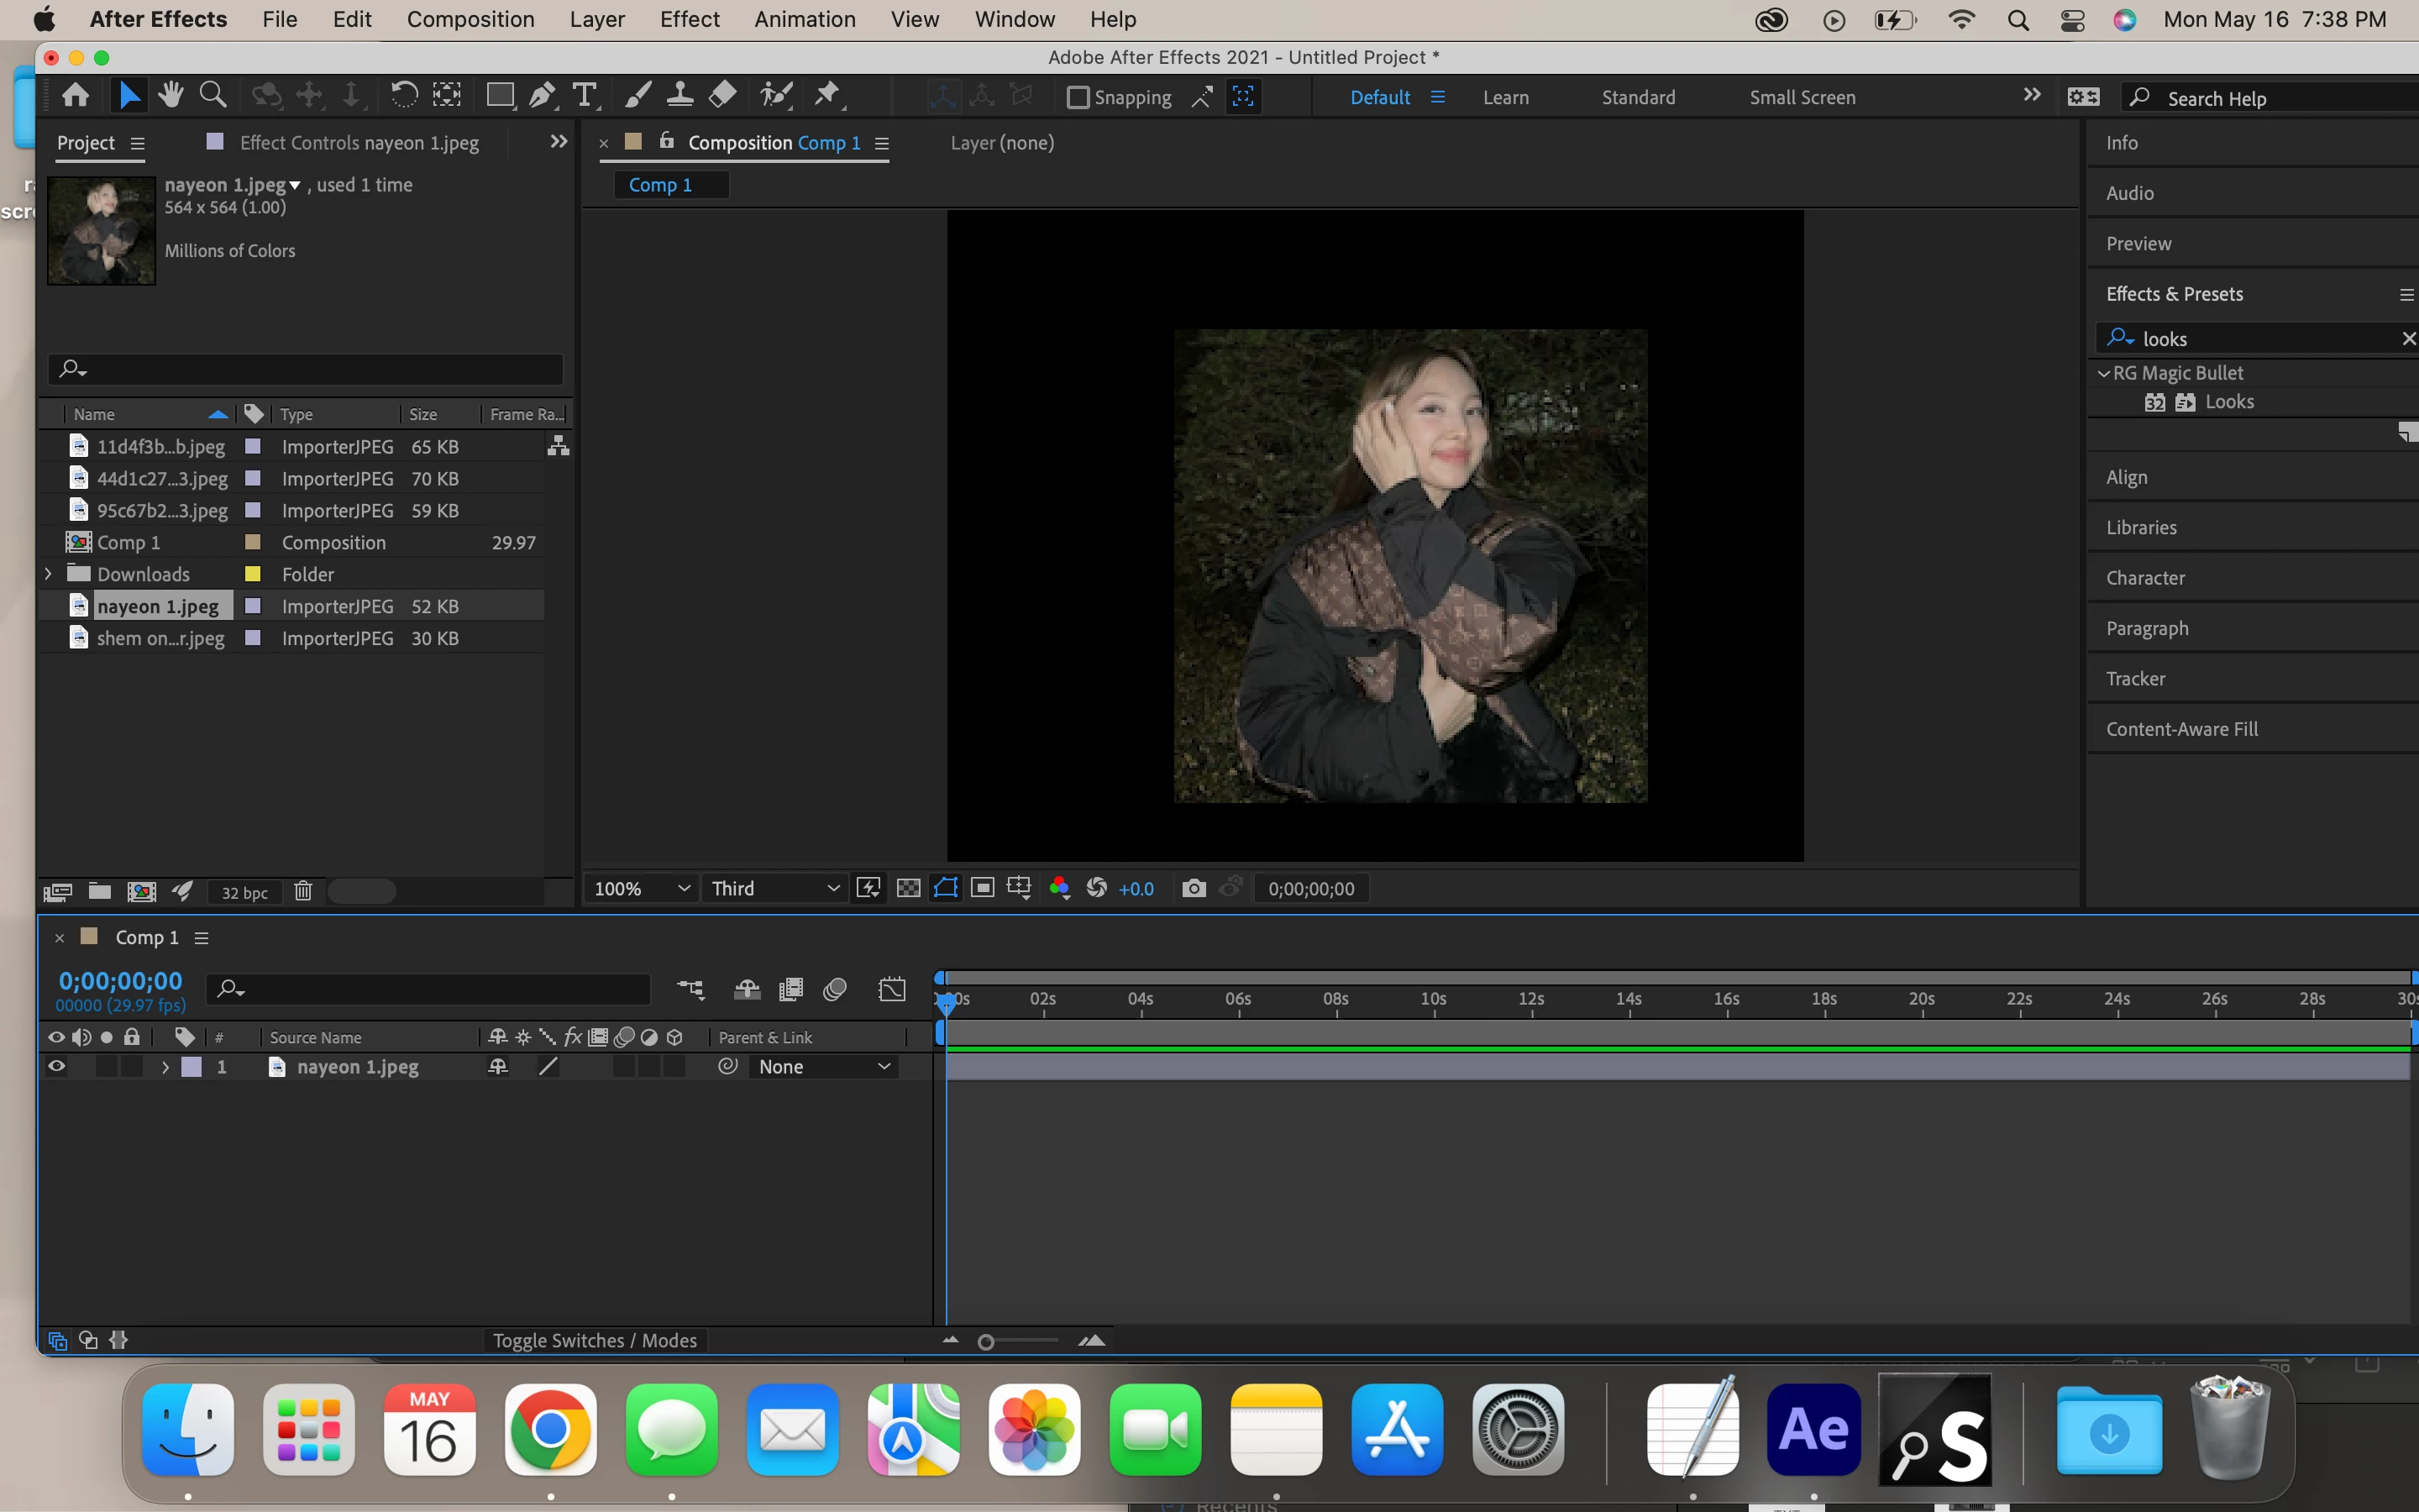Viewport: 2419px width, 1512px height.
Task: Click the Rotation tool icon
Action: pos(404,96)
